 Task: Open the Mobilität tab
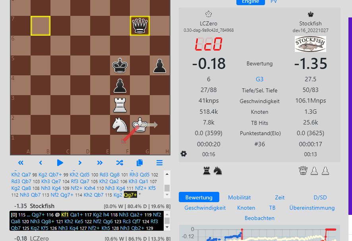coord(239,197)
